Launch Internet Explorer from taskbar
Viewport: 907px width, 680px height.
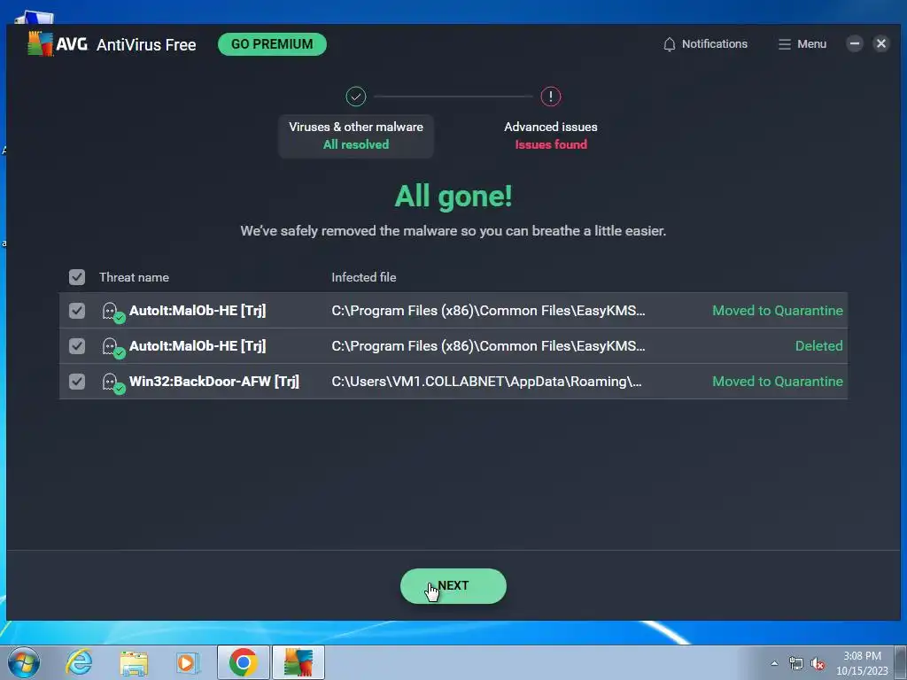click(79, 662)
